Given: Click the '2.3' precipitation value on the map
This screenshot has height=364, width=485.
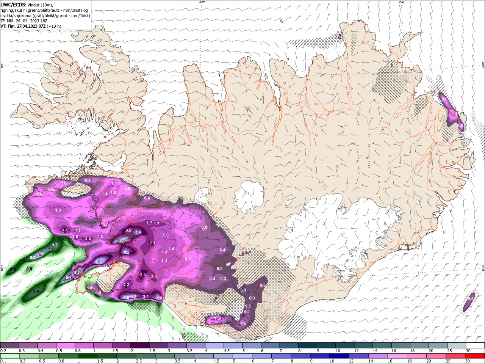Looking at the screenshot, I should click(x=143, y=275).
